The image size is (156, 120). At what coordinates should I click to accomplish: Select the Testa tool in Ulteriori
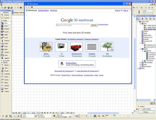click(x=5, y=68)
